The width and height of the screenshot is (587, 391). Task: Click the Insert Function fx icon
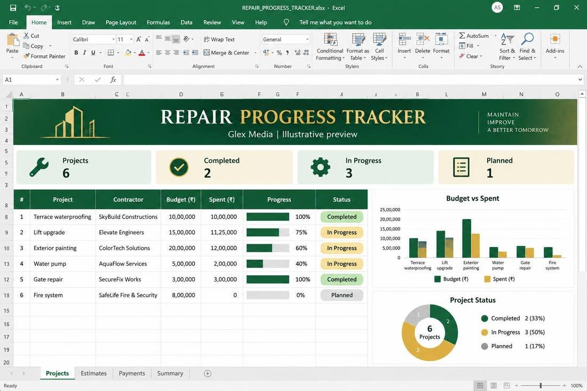(x=113, y=79)
